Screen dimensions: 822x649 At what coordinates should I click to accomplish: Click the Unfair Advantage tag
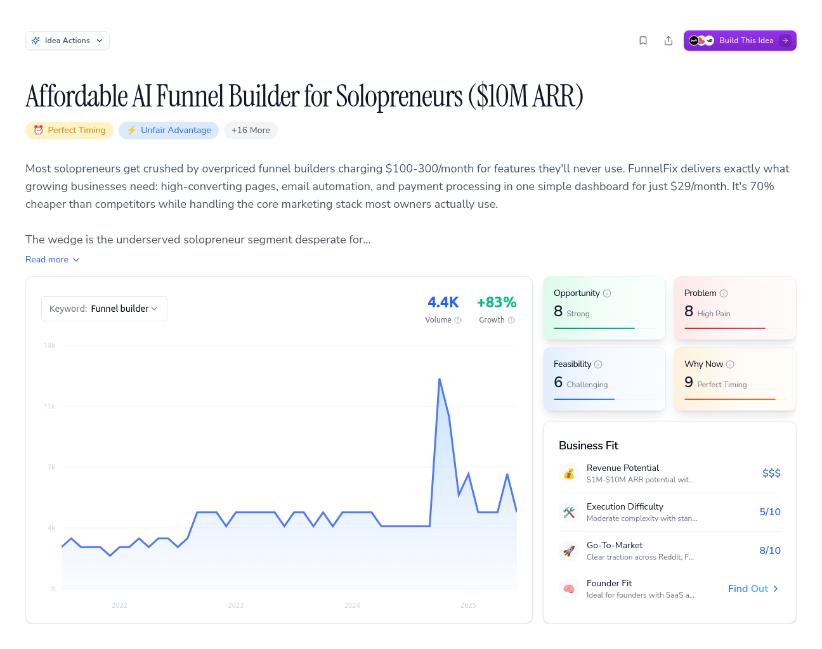(169, 130)
